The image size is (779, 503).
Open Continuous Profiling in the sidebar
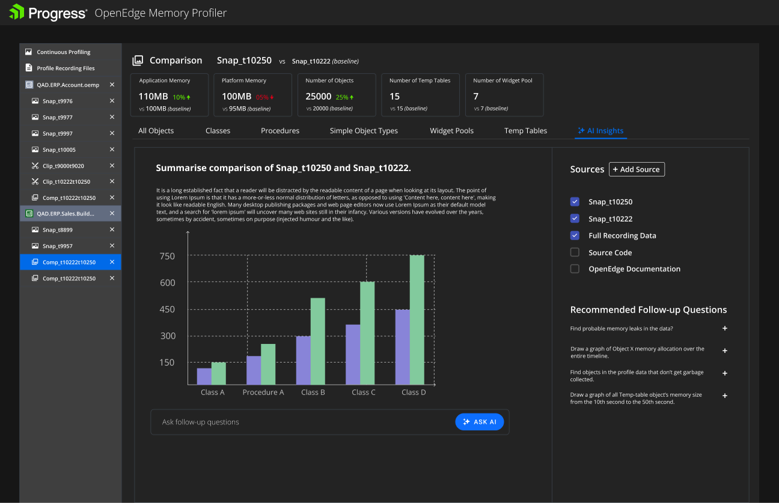click(64, 52)
